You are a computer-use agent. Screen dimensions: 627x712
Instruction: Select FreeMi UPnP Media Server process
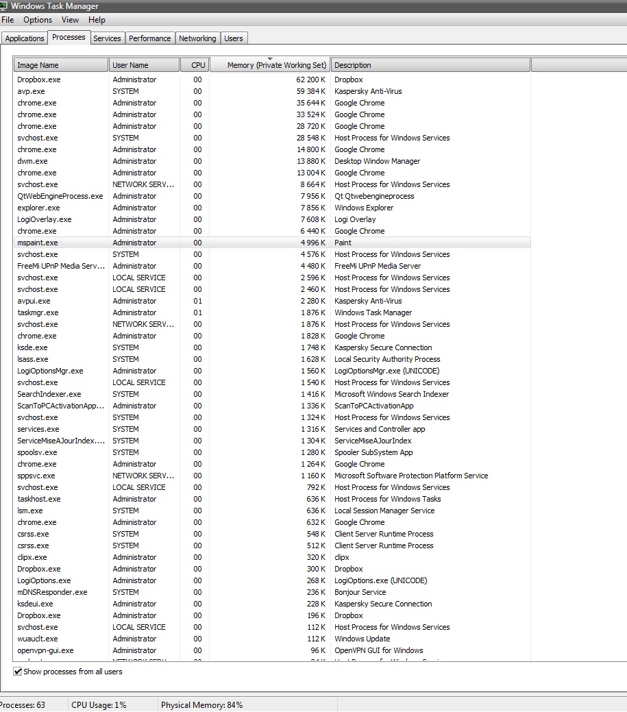click(272, 266)
